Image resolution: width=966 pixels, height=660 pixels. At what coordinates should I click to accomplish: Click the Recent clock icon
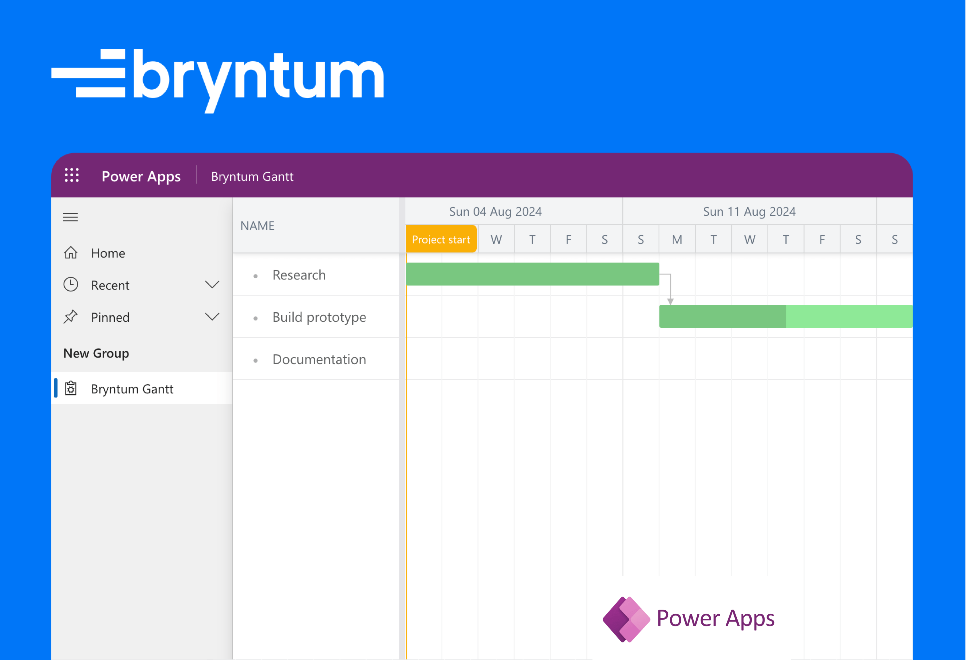71,285
